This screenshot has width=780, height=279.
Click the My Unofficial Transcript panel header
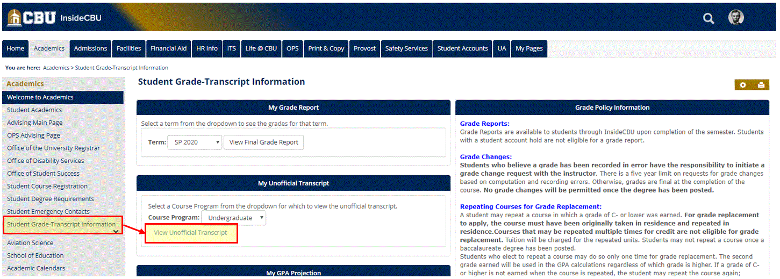[x=294, y=183]
